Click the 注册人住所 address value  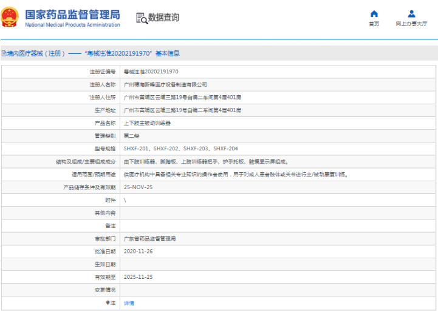tap(182, 97)
